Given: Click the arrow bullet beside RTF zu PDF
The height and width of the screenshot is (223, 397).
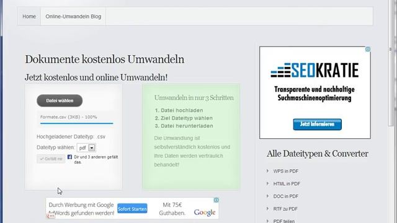Looking at the screenshot, I should coord(267,209).
